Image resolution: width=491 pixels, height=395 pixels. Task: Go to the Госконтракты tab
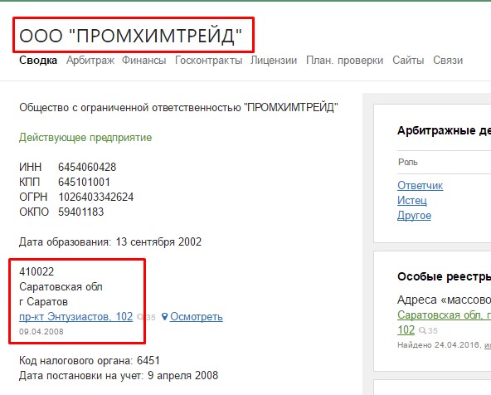point(208,60)
